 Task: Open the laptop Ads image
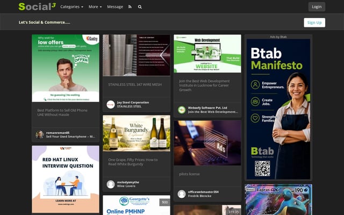[207, 143]
